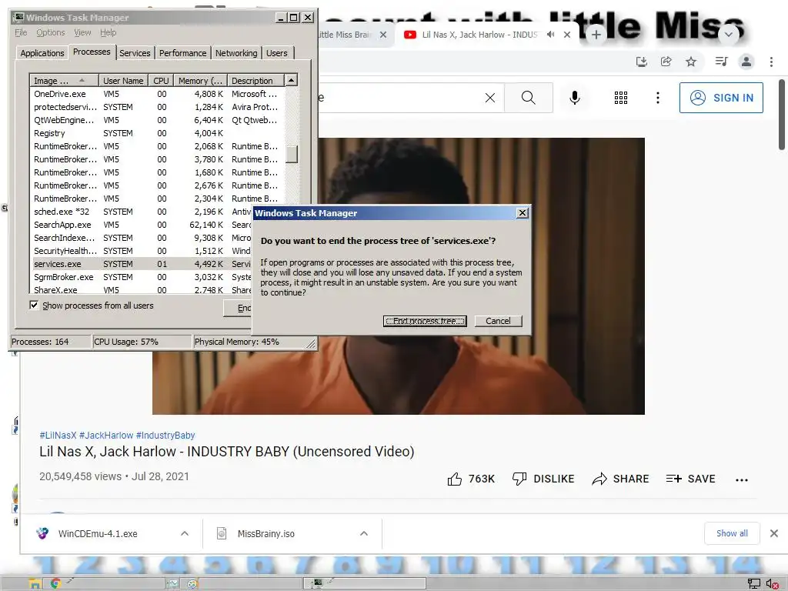This screenshot has height=591, width=788.
Task: Expand MissBrainy.iso download options chevron
Action: pos(364,533)
